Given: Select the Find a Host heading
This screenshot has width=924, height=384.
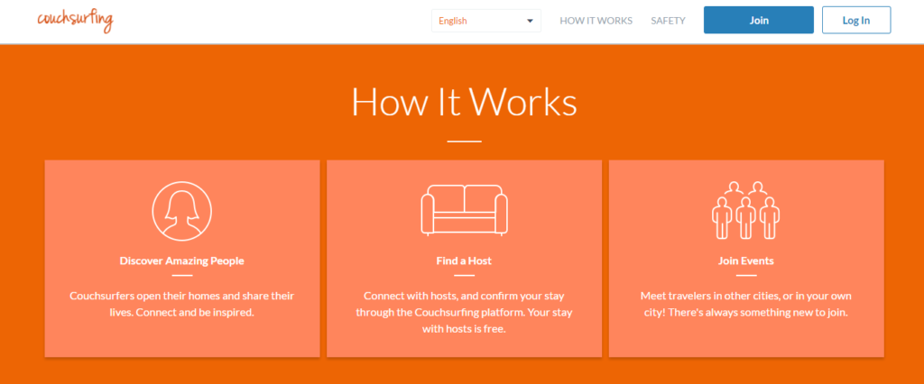Looking at the screenshot, I should click(465, 261).
